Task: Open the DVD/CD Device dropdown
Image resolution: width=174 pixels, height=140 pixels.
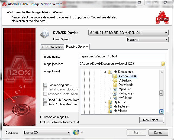Action: click(x=128, y=33)
